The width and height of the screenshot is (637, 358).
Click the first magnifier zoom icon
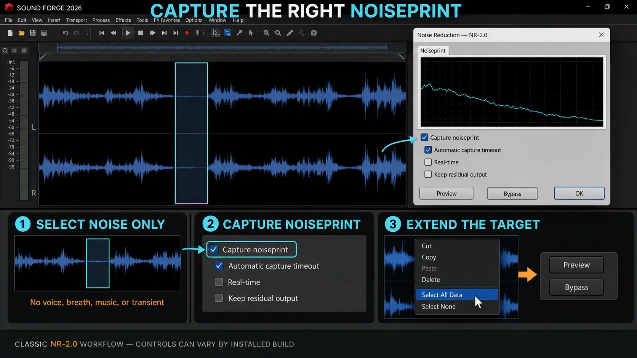click(x=266, y=33)
